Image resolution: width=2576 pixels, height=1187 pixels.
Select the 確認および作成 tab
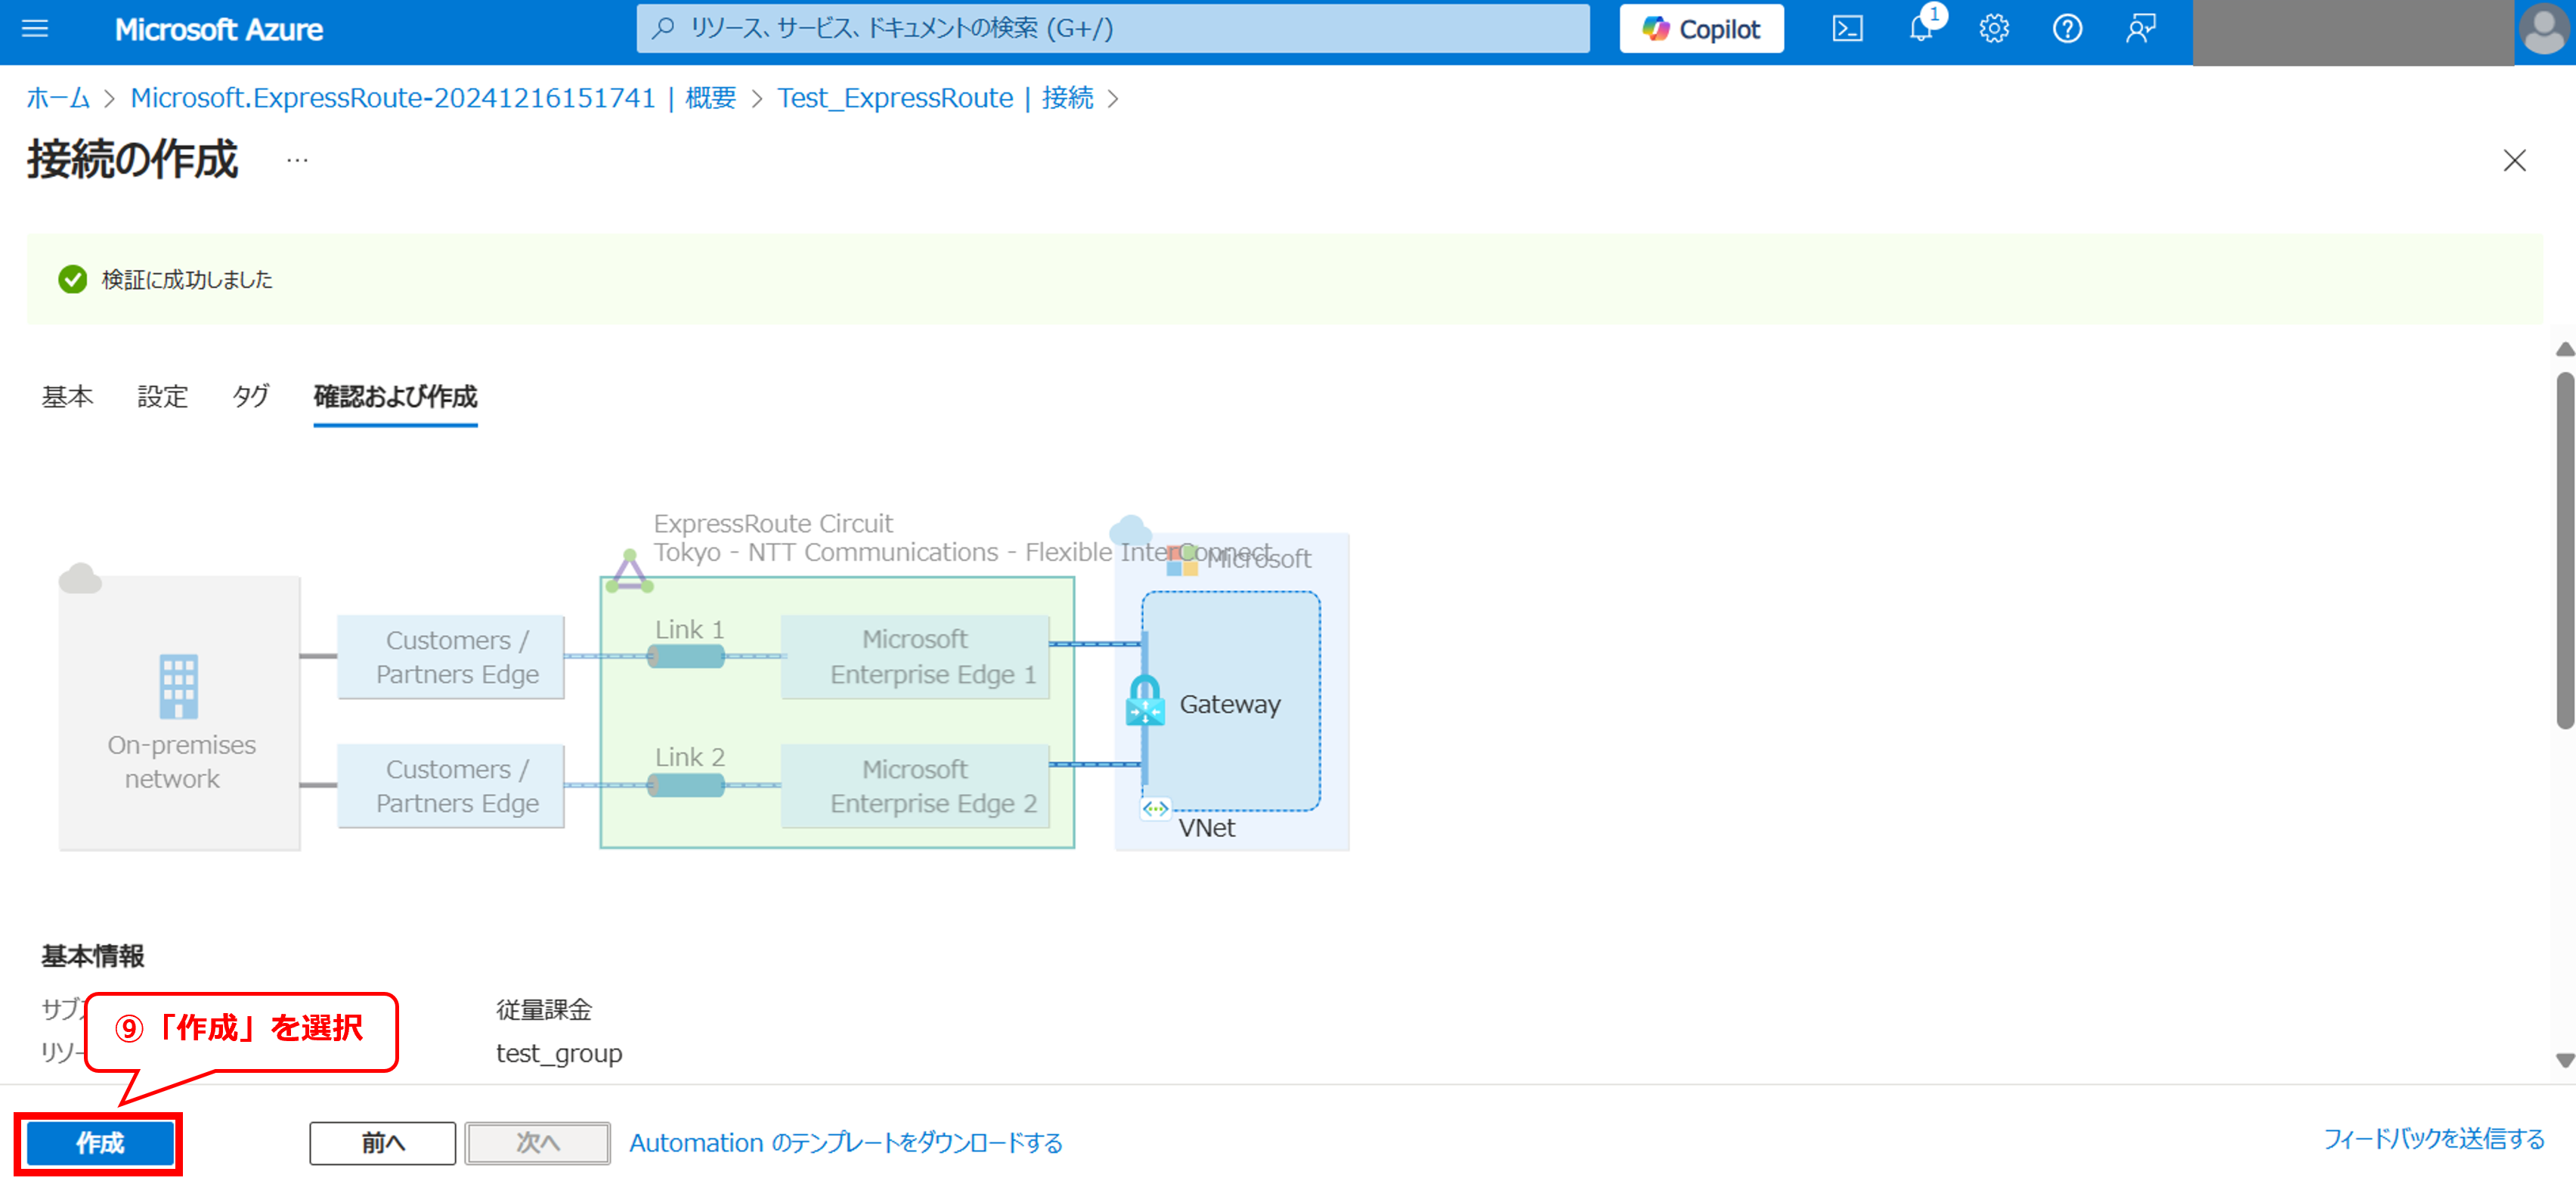tap(395, 397)
